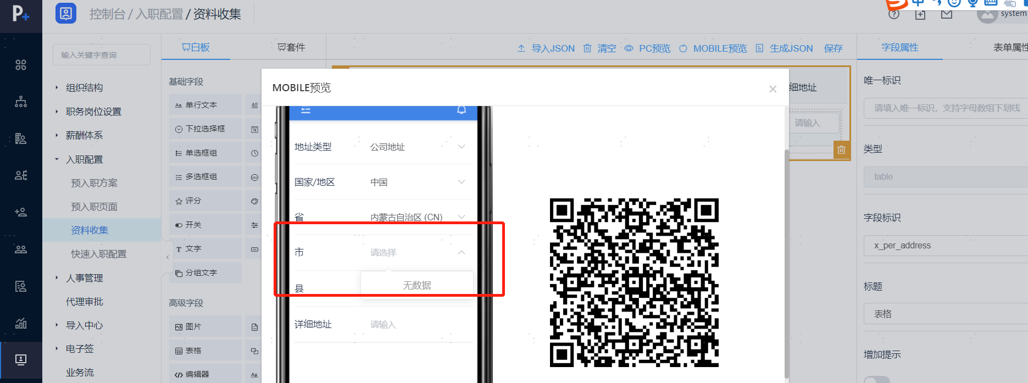Open the 字段属性 tab
Image resolution: width=1028 pixels, height=383 pixels.
point(900,47)
